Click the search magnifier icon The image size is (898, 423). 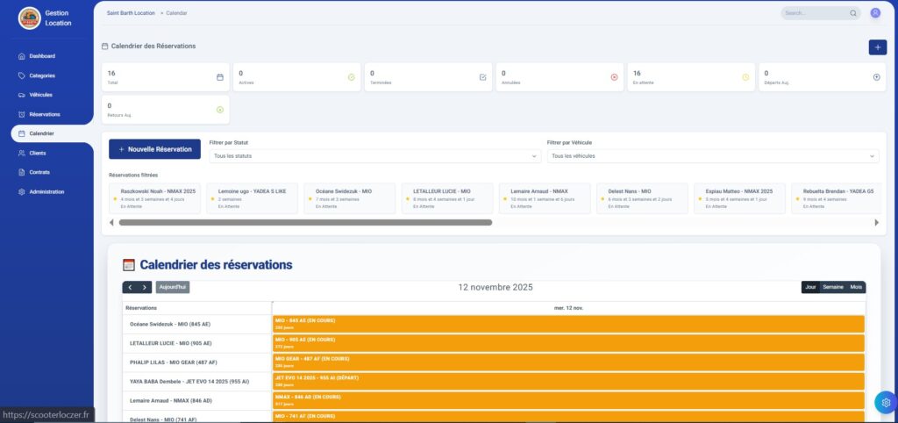click(853, 13)
